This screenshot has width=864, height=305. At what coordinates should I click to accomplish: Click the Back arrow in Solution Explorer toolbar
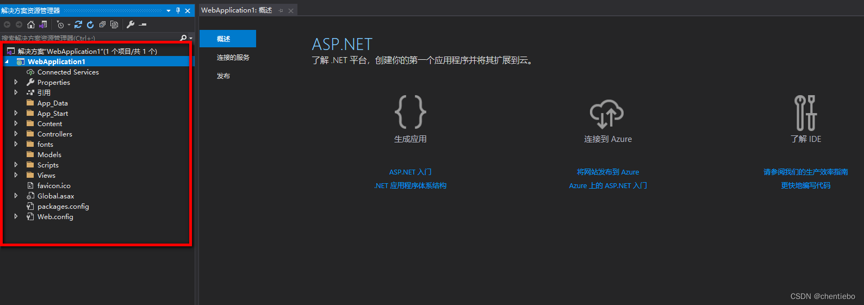coord(7,24)
